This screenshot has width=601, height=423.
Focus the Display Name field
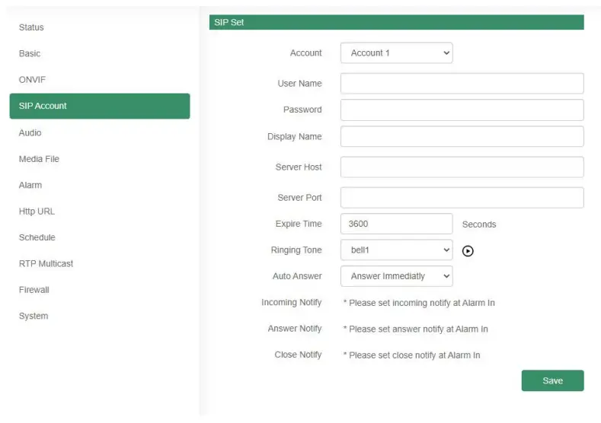tap(462, 136)
